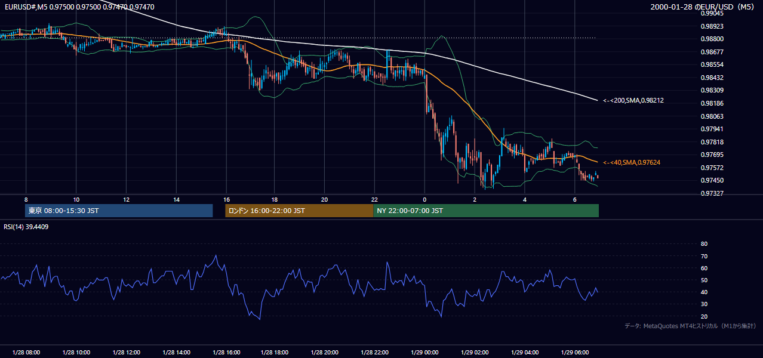Viewport: 763px width, 358px height.
Task: Click the 1/29 02:00 date label
Action: [x=475, y=353]
